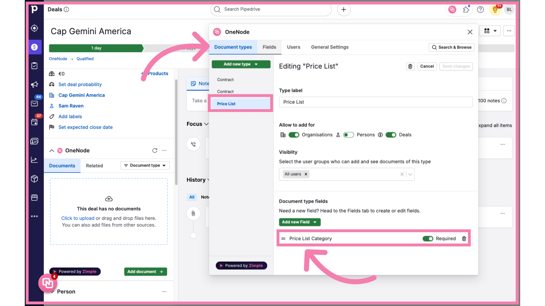The image size is (545, 306).
Task: Open Campaigns megaphone icon in sidebar
Action: click(34, 84)
